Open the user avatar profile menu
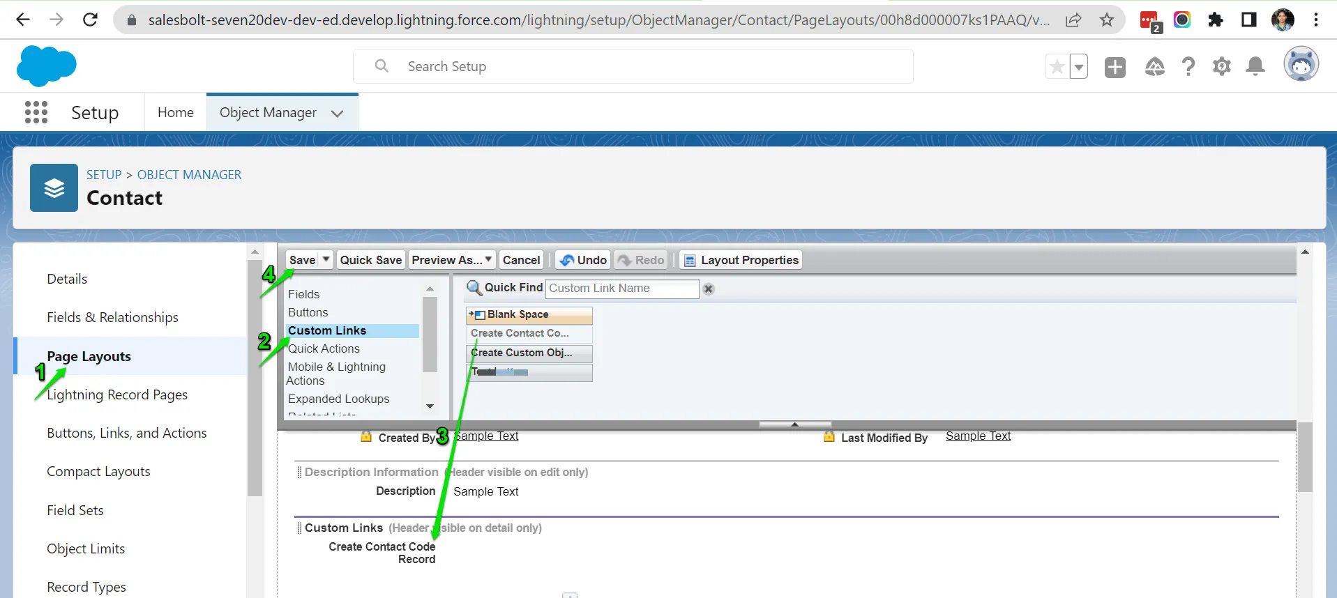1337x598 pixels. pyautogui.click(x=1301, y=65)
